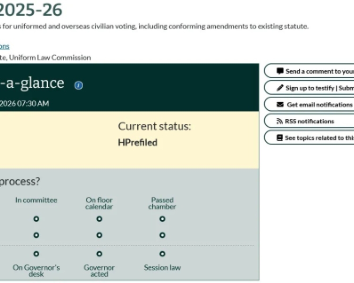Image resolution: width=354 pixels, height=283 pixels.
Task: Click the dot above Session law
Action: [x=162, y=254]
